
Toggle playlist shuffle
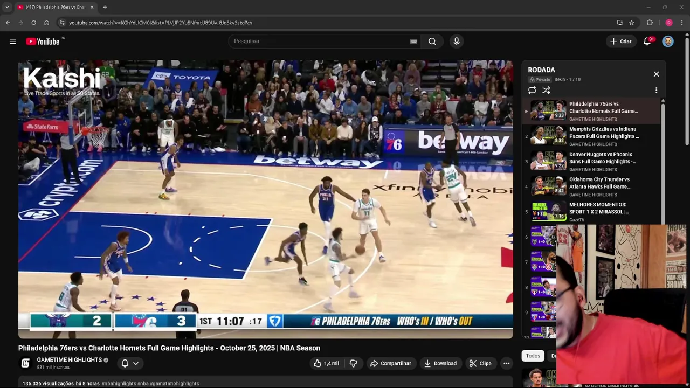[546, 91]
